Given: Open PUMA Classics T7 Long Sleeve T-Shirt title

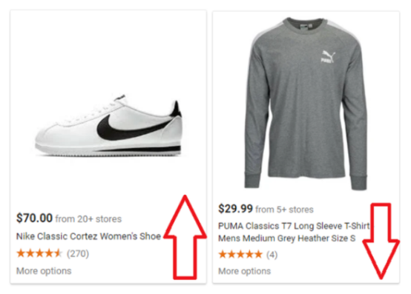Looking at the screenshot, I should (x=294, y=226).
